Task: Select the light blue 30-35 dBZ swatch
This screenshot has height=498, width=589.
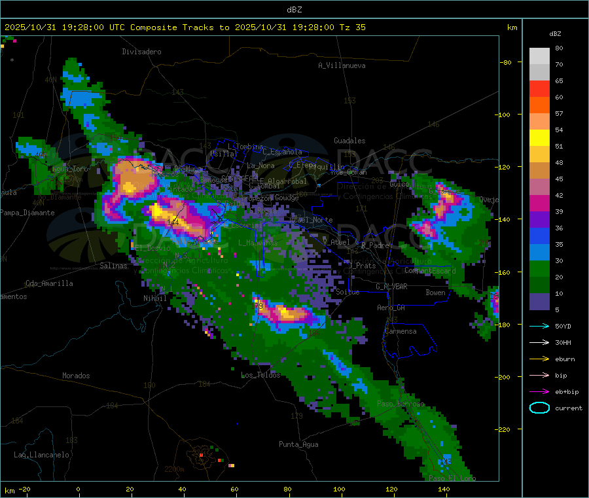Action: click(x=539, y=253)
